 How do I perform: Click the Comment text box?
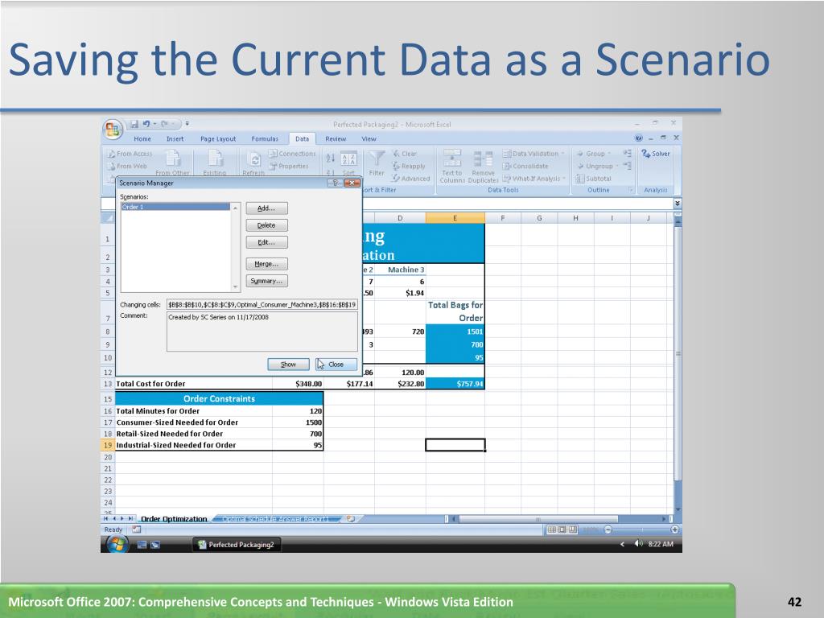(262, 332)
